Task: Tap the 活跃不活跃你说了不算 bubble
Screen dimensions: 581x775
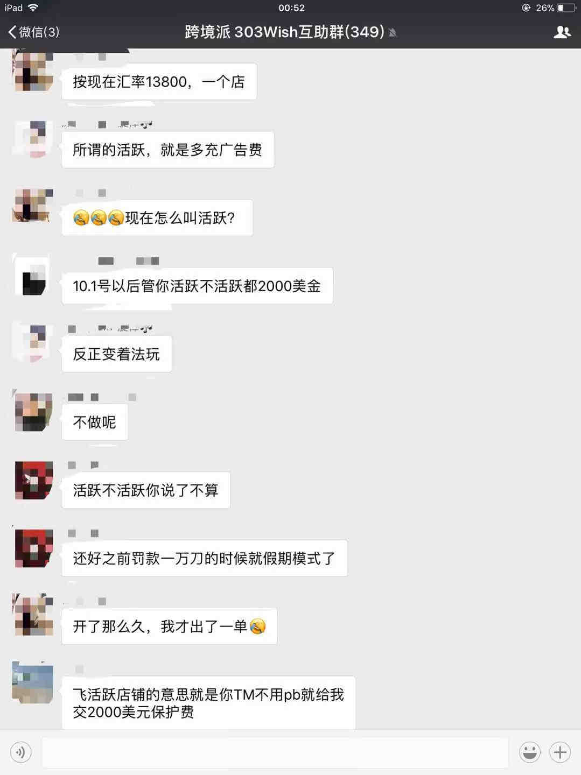Action: (146, 490)
